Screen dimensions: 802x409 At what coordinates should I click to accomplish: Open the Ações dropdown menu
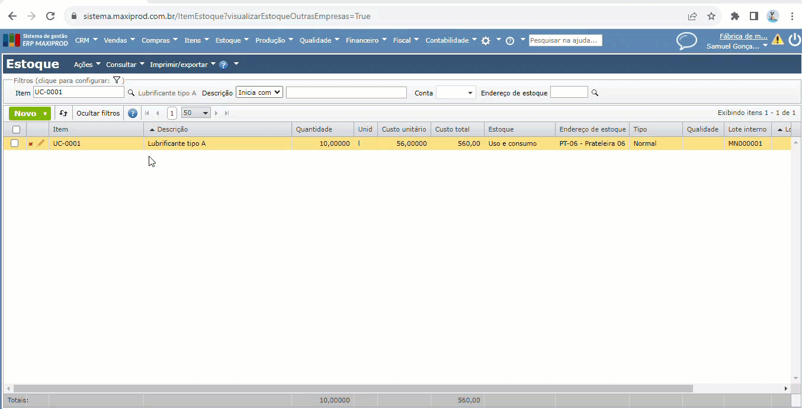point(87,65)
